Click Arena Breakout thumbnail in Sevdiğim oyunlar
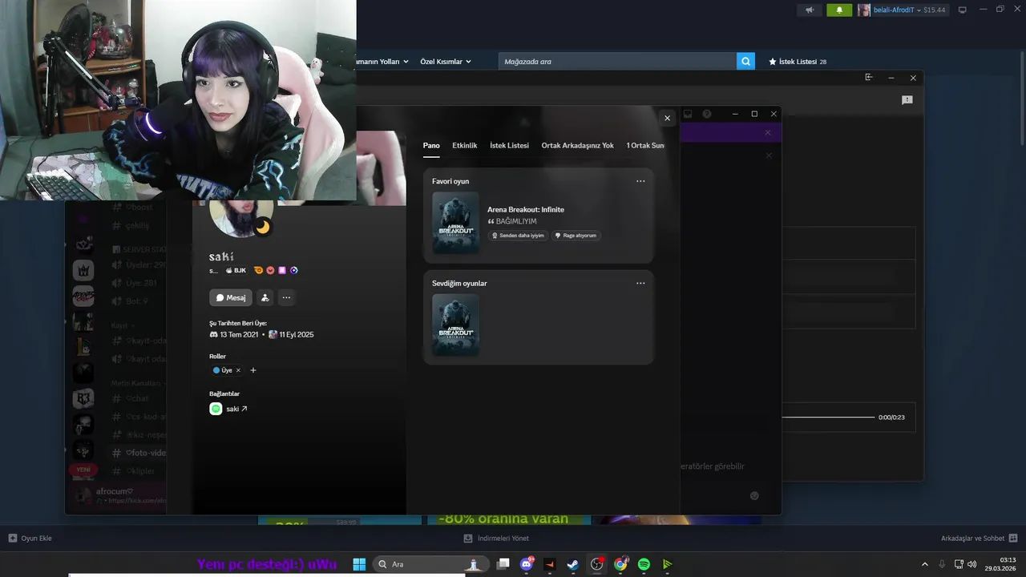Image resolution: width=1026 pixels, height=577 pixels. pos(456,325)
